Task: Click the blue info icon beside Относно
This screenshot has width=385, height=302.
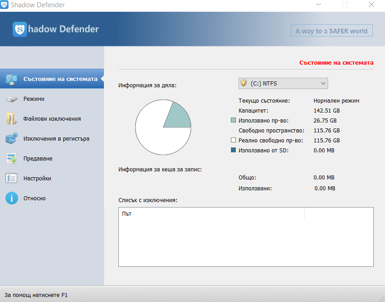Action: pos(12,198)
